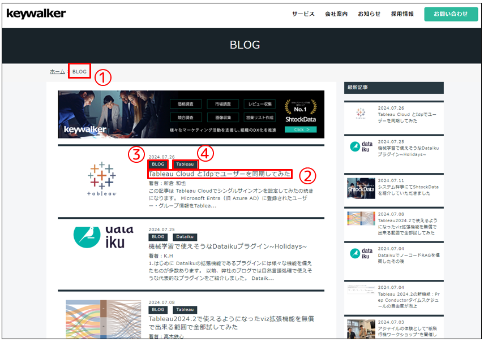
Task: Click the 市場調査 box in banner
Action: point(223,104)
